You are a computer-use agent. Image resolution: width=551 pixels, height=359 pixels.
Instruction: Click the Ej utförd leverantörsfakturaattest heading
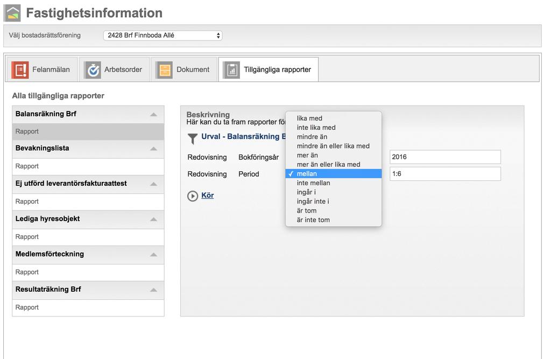71,183
